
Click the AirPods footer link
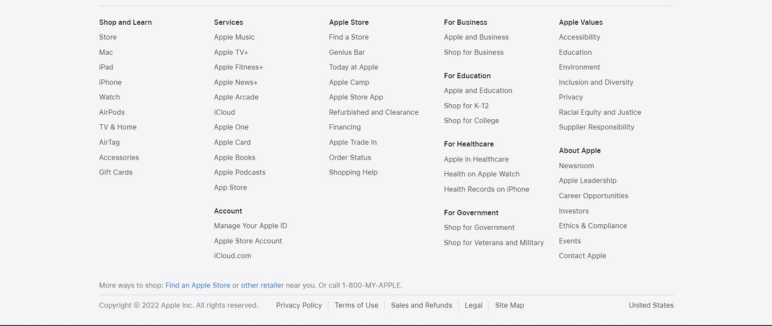pyautogui.click(x=112, y=112)
